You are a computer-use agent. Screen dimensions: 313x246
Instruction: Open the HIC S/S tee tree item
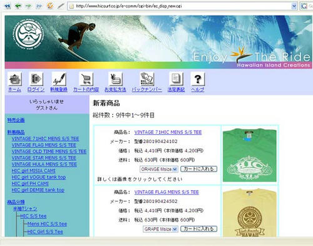click(x=33, y=216)
